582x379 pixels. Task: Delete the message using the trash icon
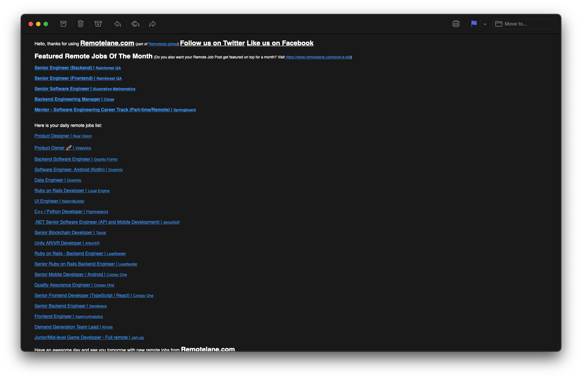[x=81, y=24]
